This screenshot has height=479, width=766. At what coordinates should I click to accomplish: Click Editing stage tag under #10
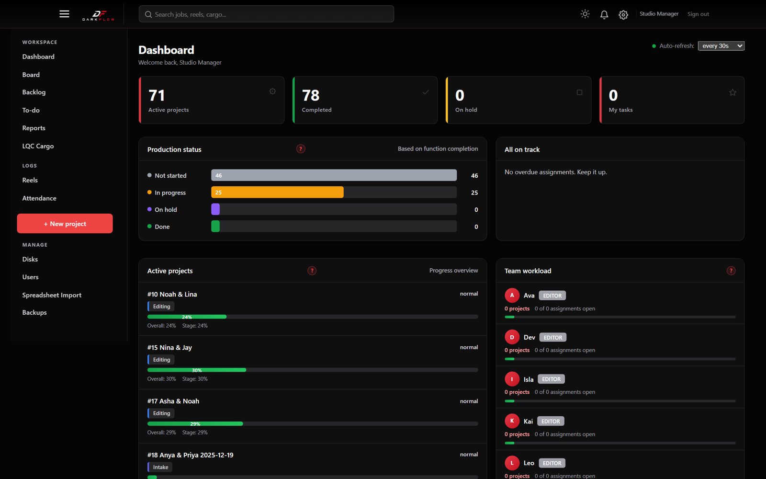click(161, 307)
